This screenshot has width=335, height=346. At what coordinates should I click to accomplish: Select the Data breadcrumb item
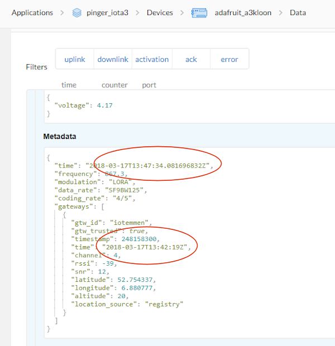point(298,12)
